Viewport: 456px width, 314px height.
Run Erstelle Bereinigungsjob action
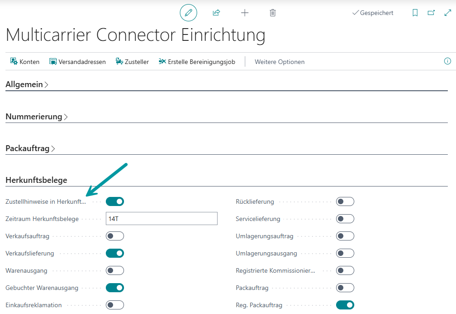pos(197,62)
